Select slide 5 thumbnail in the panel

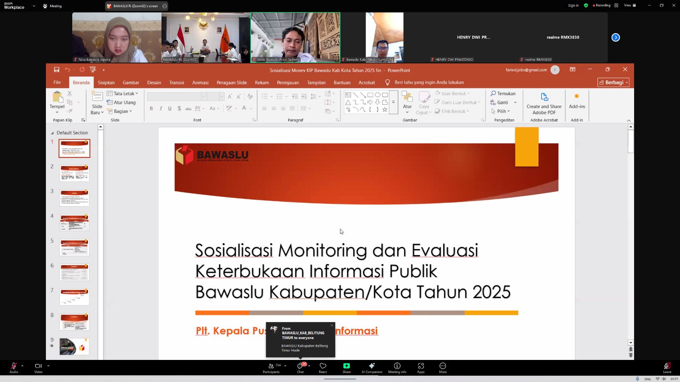[74, 247]
